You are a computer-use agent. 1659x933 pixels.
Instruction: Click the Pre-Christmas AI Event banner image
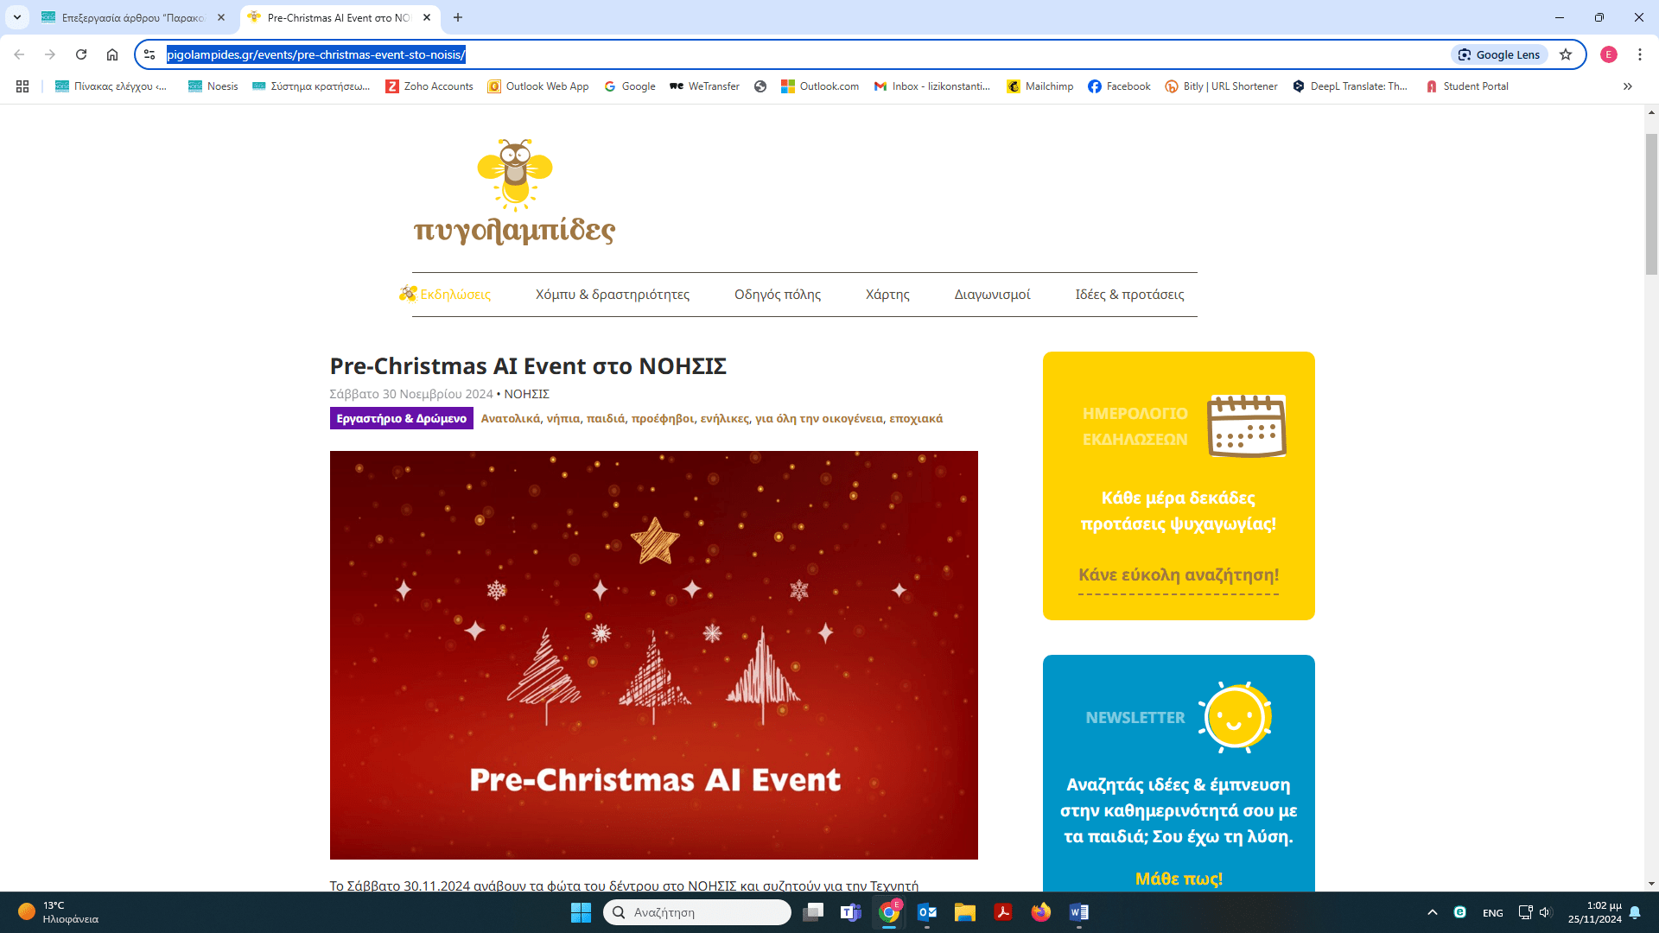coord(653,654)
